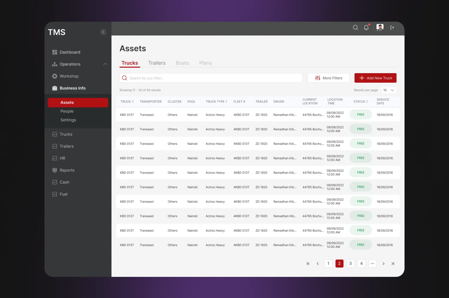Select page 3 in the pagination

pyautogui.click(x=350, y=263)
